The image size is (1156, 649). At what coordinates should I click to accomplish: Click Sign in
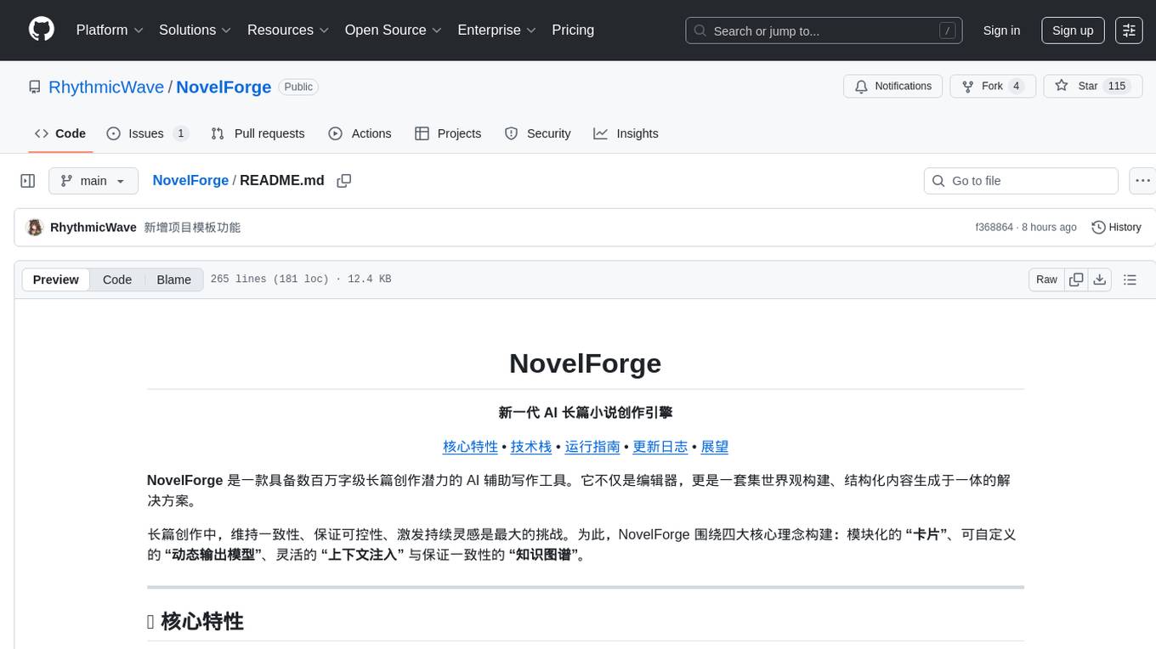click(x=1001, y=31)
